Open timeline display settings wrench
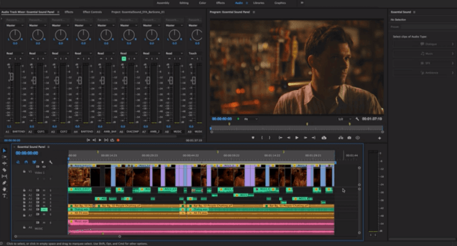This screenshot has height=246, width=457. click(x=51, y=162)
